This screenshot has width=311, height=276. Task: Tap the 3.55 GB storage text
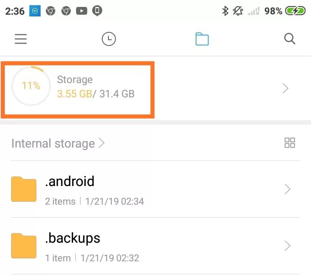tap(74, 94)
